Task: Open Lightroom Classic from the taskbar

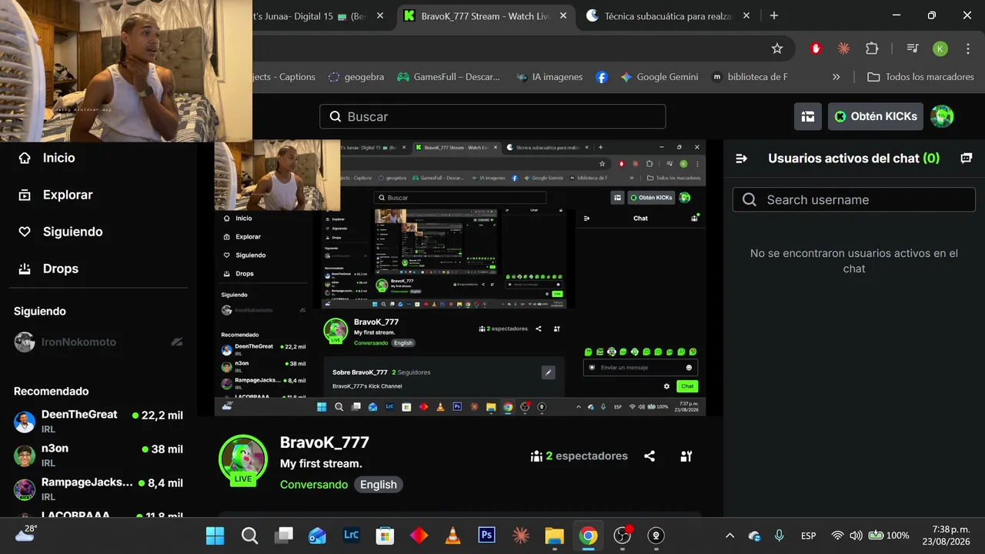Action: 351,536
